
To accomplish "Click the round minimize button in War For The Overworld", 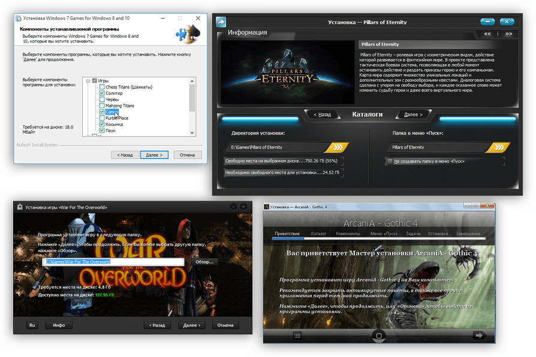I will pyautogui.click(x=233, y=207).
